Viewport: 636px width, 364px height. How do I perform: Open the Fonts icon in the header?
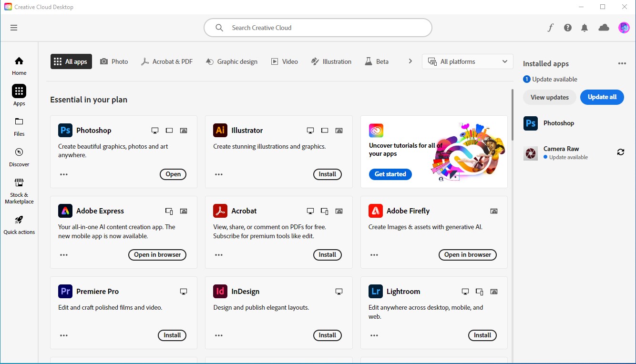550,28
